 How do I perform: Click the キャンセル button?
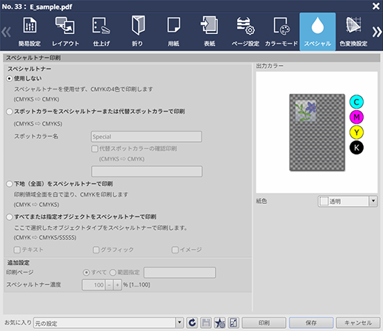click(358, 323)
